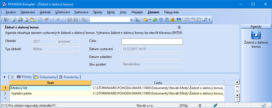Expand the brush icon dropdown arrow
The image size is (272, 108).
(51, 20)
